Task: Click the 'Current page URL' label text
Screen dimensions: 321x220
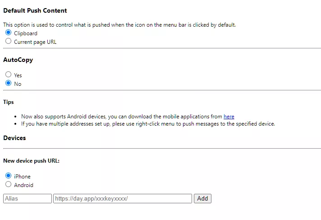Action: [35, 42]
